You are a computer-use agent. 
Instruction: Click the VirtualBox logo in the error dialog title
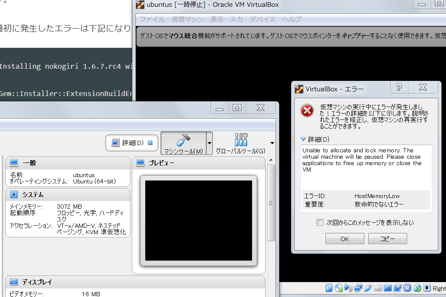tap(299, 89)
